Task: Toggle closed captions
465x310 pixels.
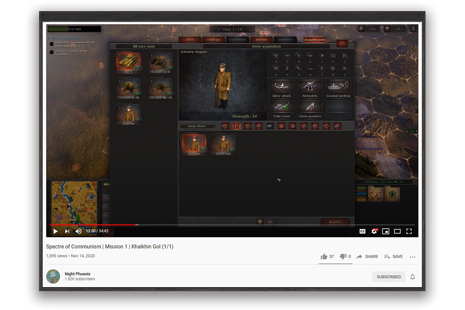Action: 363,231
